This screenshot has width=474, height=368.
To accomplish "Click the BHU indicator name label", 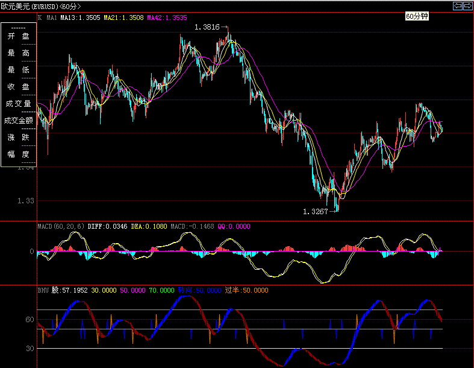I will pos(43,290).
